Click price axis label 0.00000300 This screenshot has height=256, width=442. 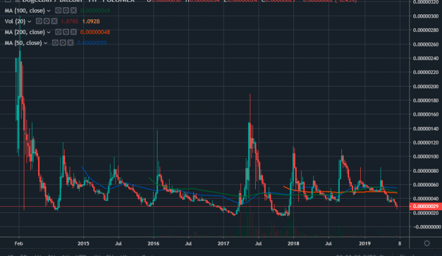(x=425, y=16)
